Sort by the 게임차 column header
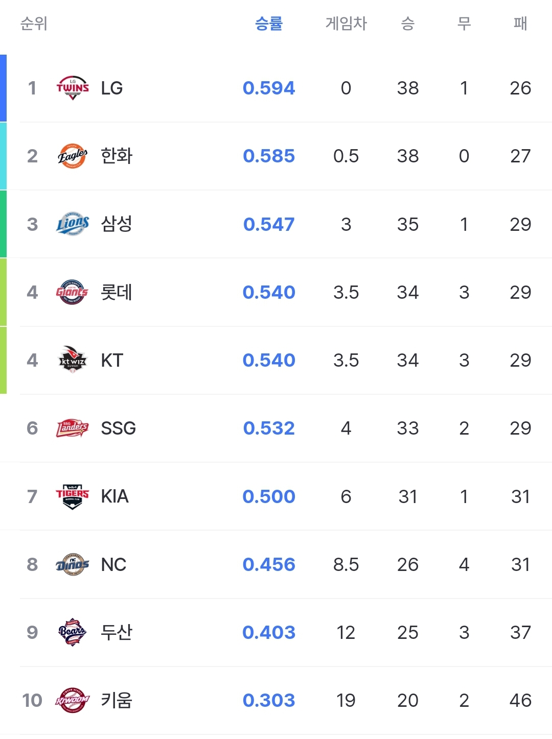 (x=346, y=23)
